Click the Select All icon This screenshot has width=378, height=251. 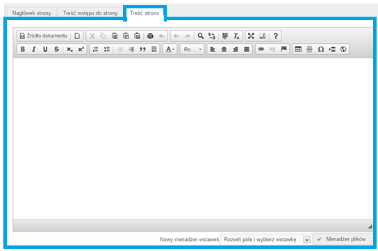[x=225, y=36]
